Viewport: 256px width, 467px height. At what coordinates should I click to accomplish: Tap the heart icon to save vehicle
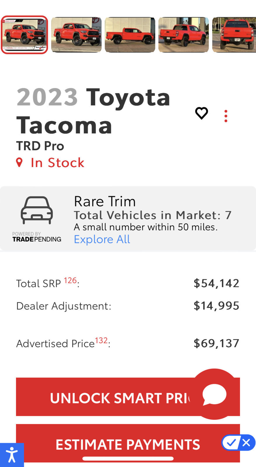tap(201, 113)
